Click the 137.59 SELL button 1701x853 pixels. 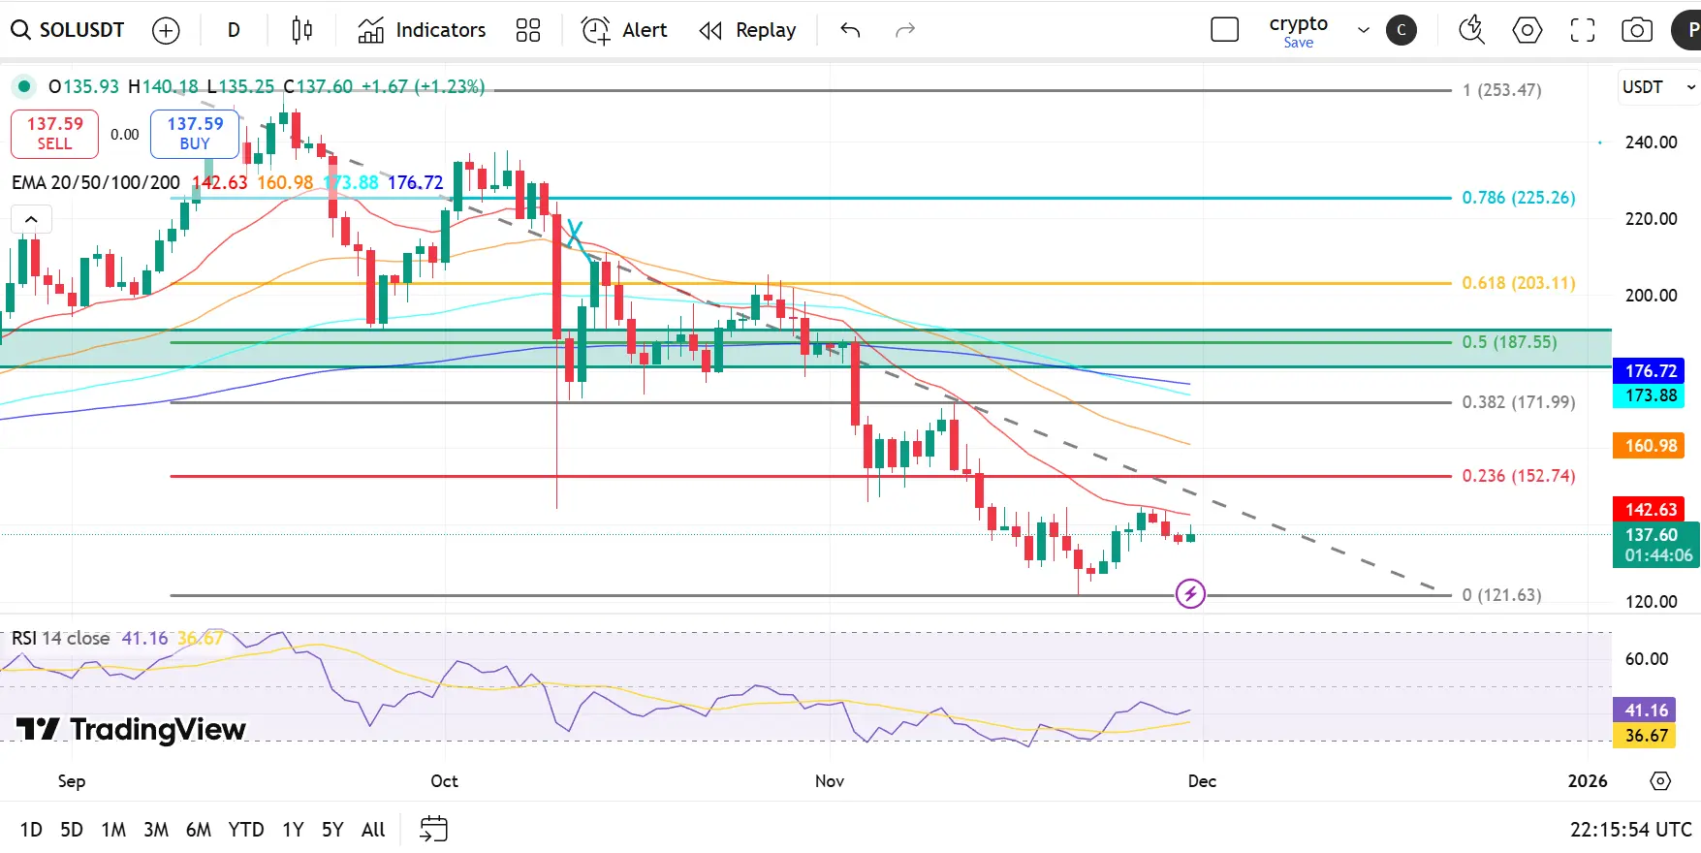click(x=54, y=134)
